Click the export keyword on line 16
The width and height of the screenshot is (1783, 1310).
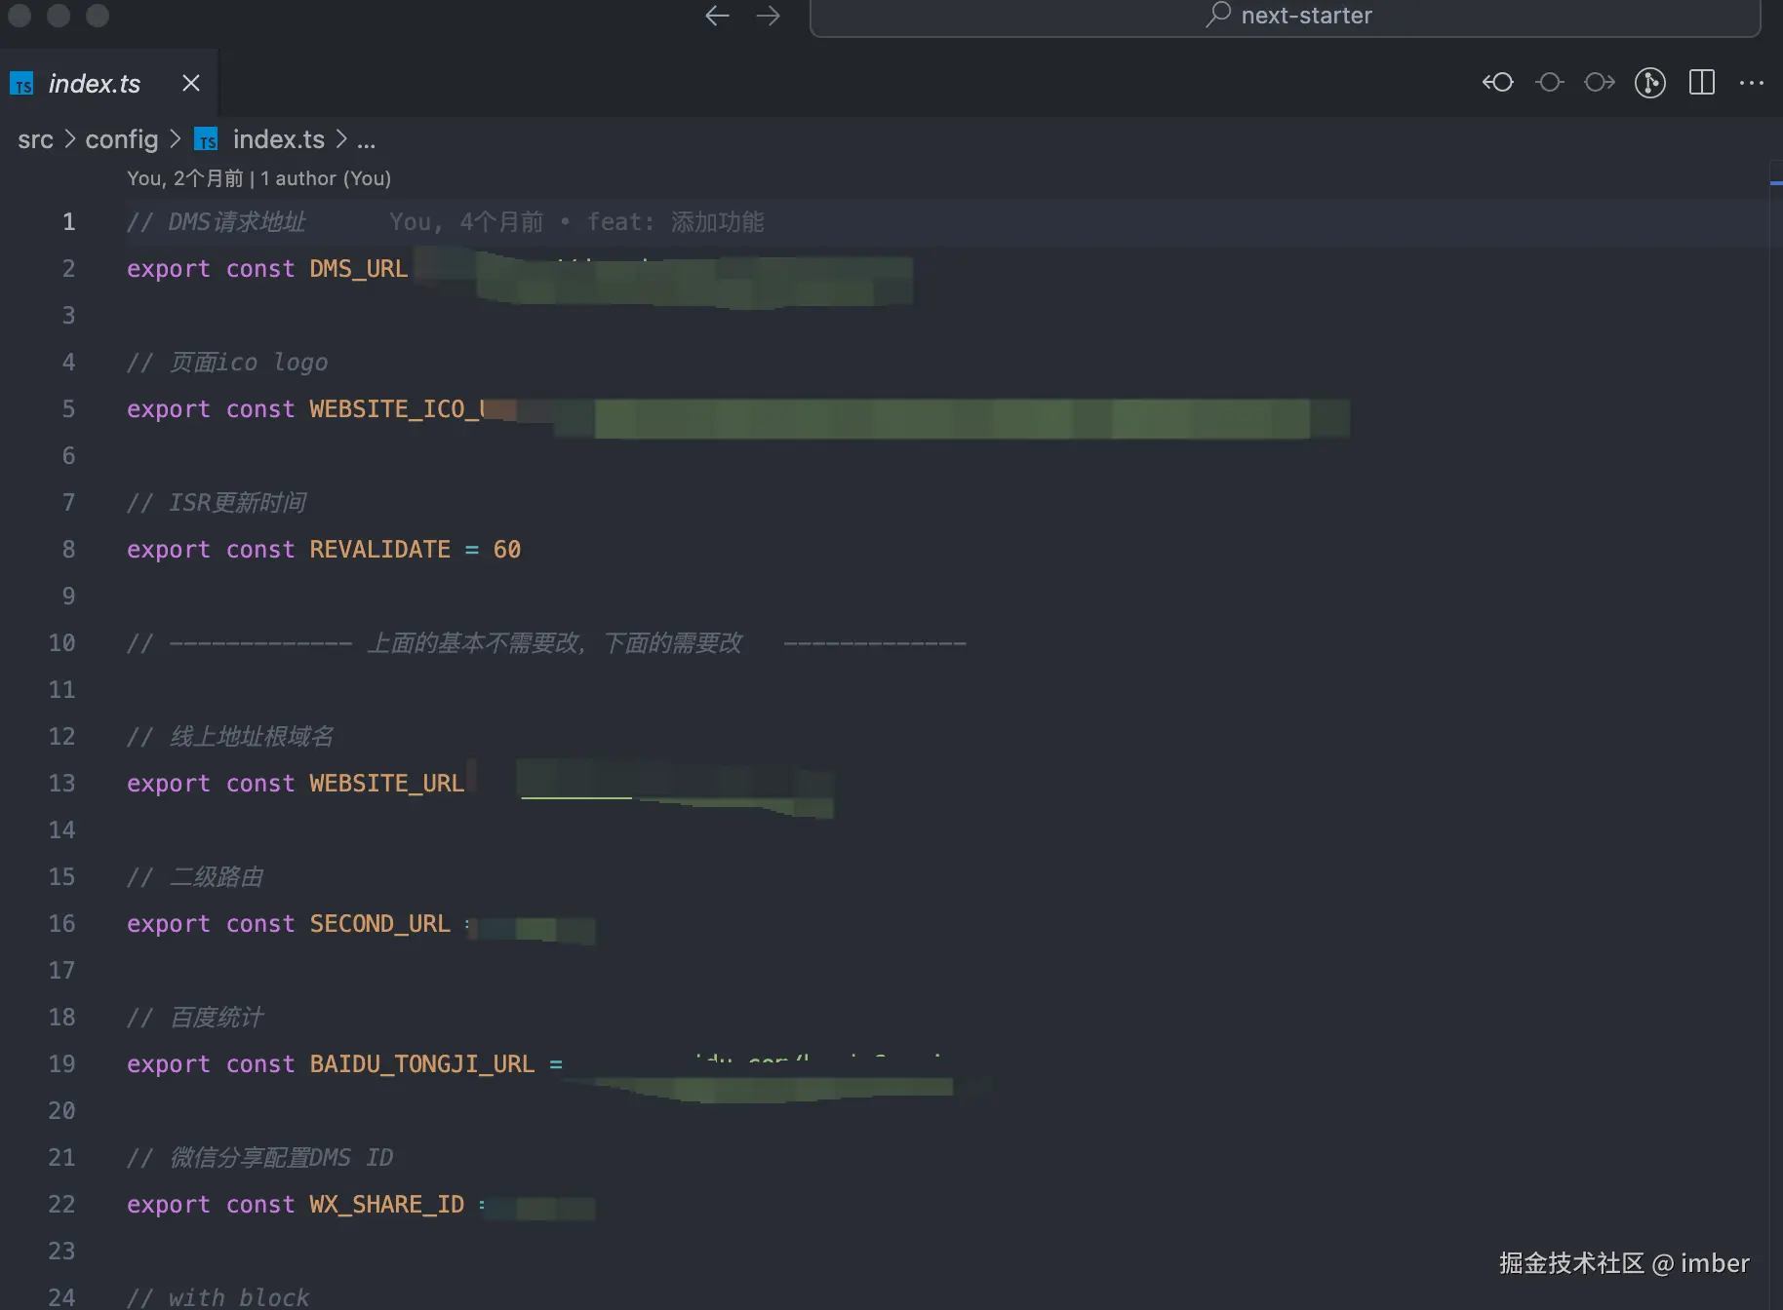pos(168,924)
